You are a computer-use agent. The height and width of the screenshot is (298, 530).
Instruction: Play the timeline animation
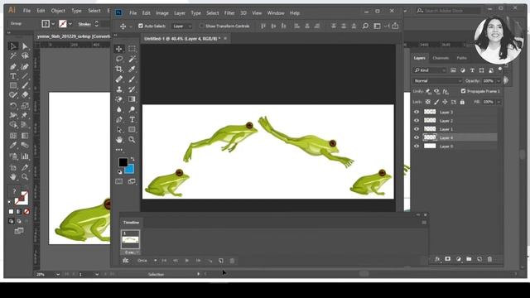pos(186,261)
